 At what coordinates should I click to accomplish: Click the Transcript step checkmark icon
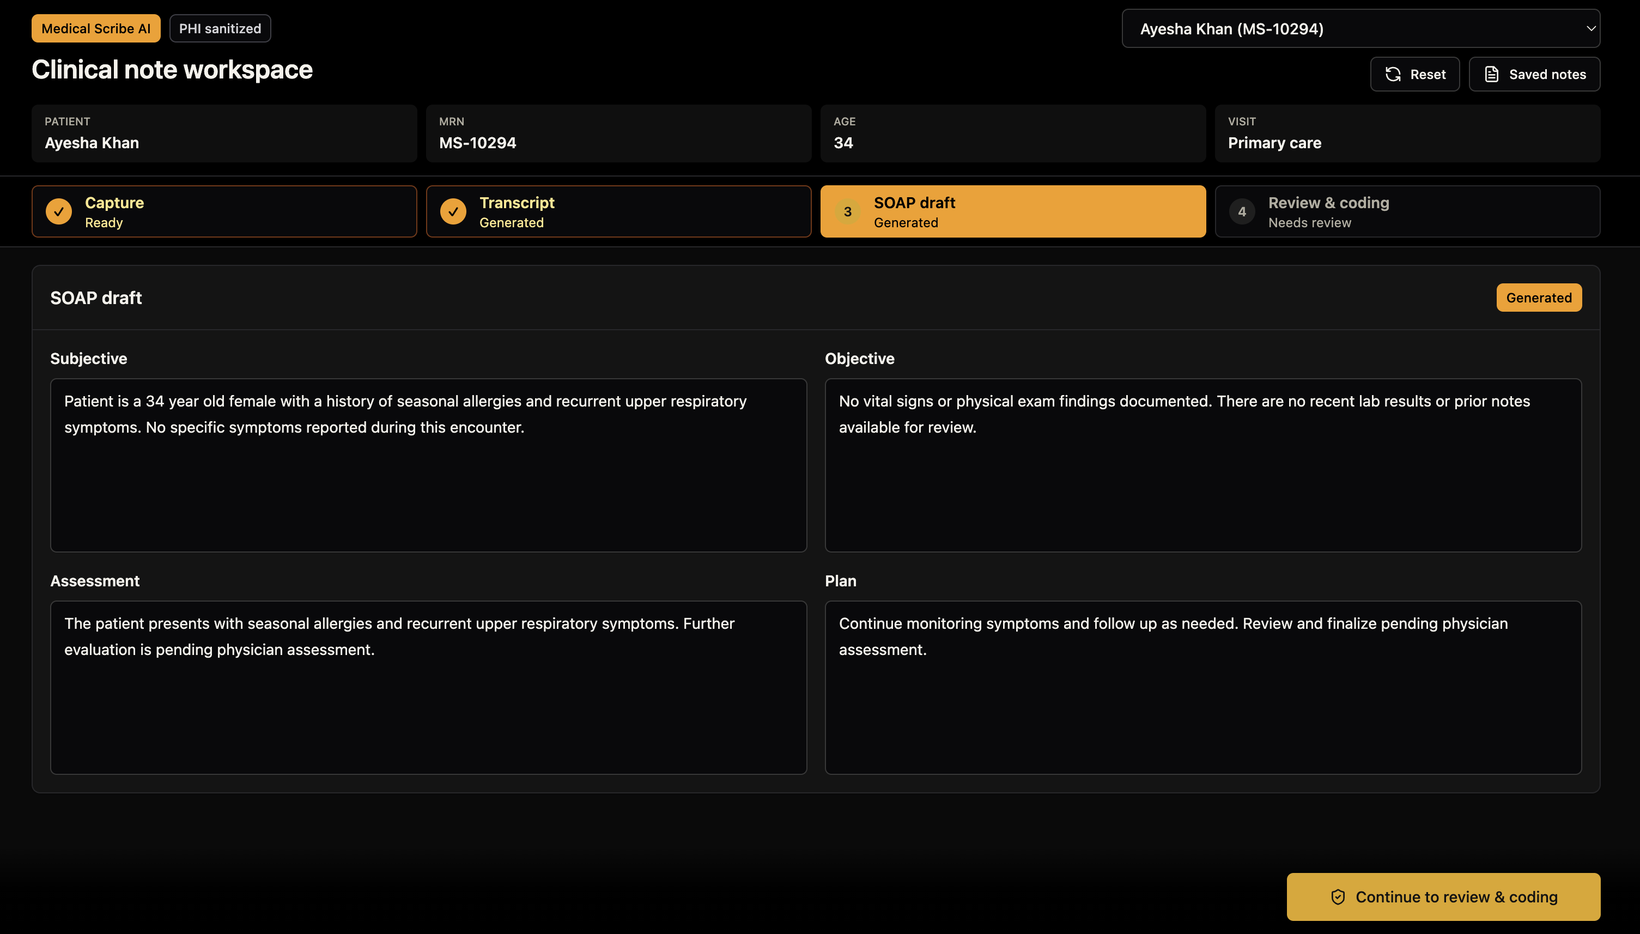453,211
